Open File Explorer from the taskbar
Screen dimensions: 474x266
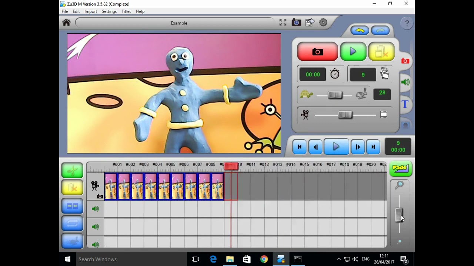230,259
